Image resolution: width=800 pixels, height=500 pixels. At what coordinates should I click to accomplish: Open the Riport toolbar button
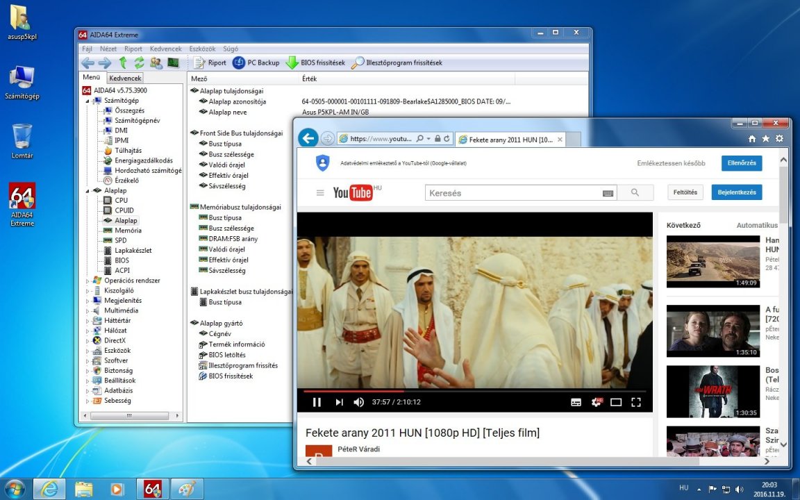(x=210, y=62)
